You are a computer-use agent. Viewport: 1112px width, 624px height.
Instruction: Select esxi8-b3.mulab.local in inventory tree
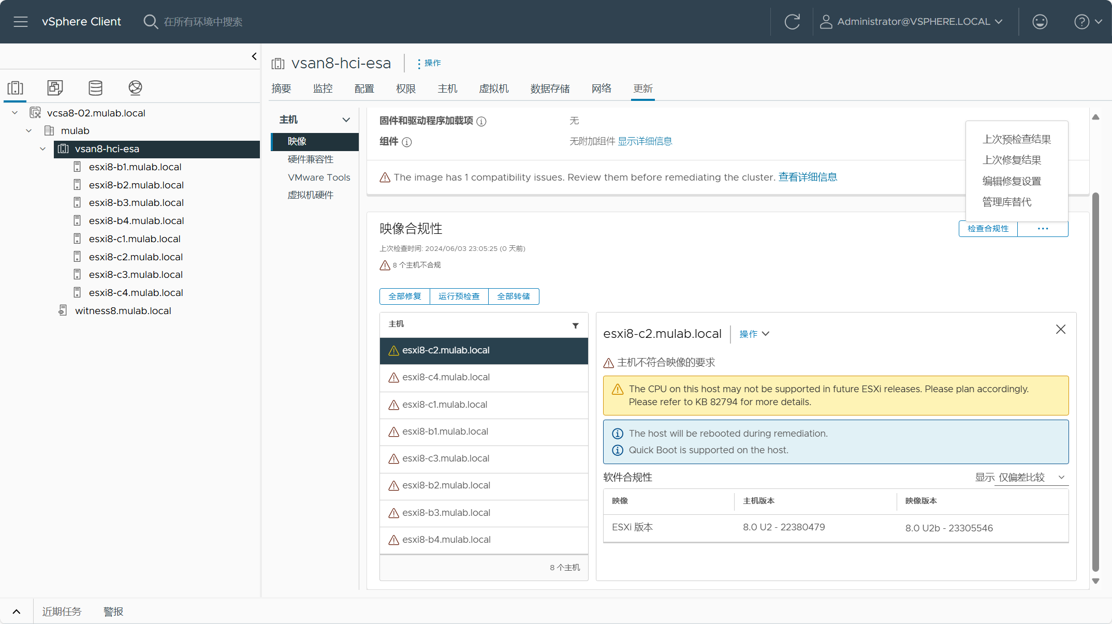pos(136,203)
